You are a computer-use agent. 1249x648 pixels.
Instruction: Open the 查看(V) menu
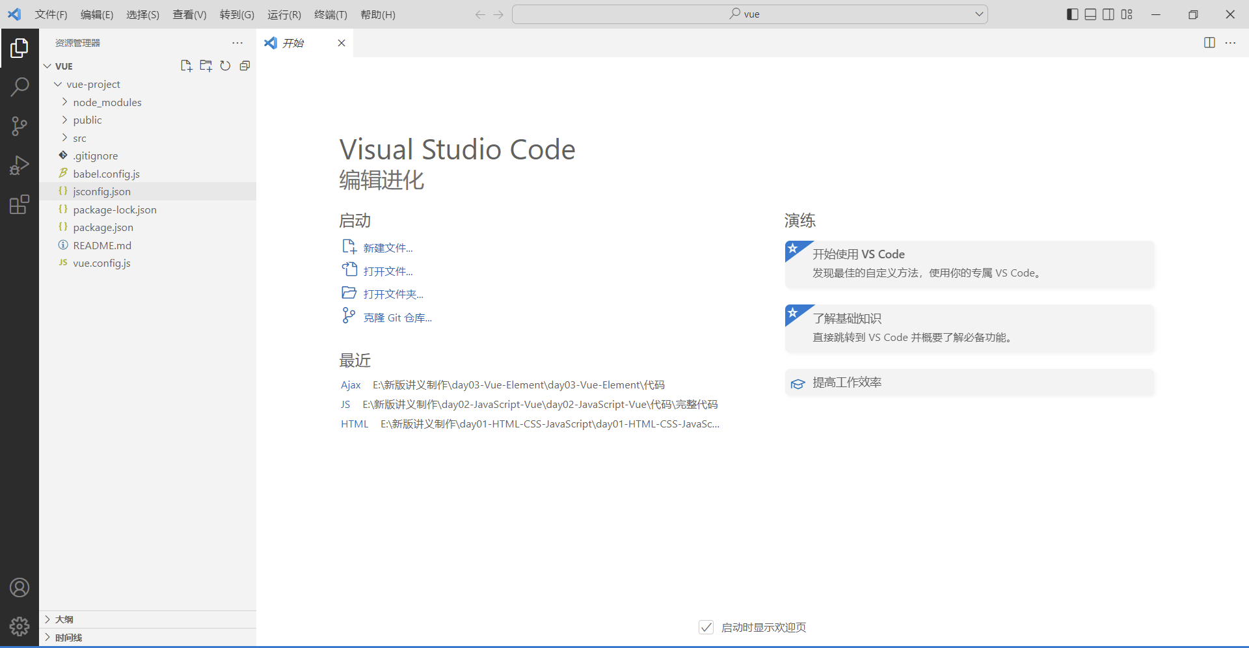coord(189,14)
